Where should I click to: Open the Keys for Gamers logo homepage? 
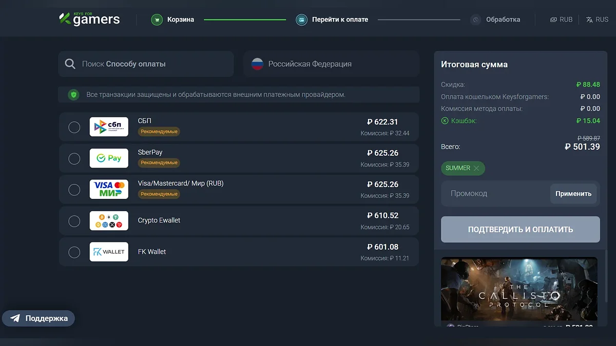[89, 19]
